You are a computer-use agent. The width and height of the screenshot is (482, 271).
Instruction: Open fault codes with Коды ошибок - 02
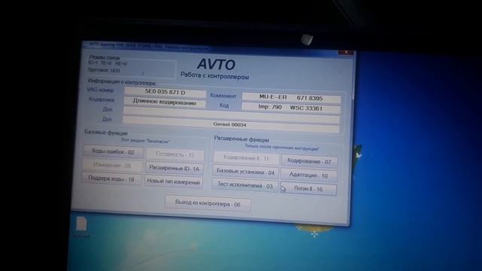(113, 151)
